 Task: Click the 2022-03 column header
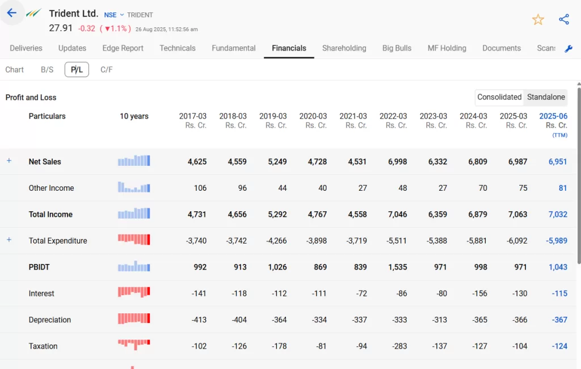[x=393, y=120]
